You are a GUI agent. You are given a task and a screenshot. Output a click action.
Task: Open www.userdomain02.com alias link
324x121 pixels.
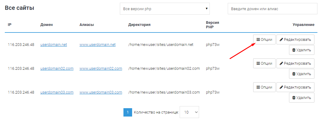(x=101, y=69)
